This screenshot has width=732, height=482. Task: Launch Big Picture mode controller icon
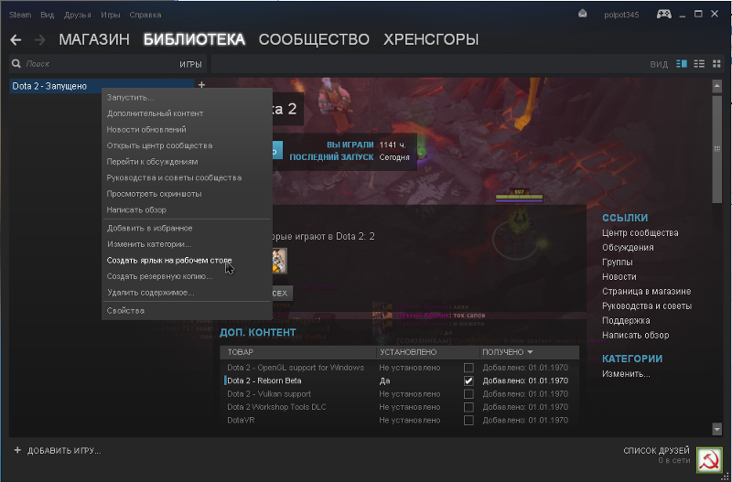point(664,14)
